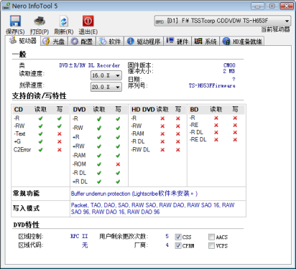Click the HD DVD -R DL row label
This screenshot has width=296, height=269.
point(138,141)
